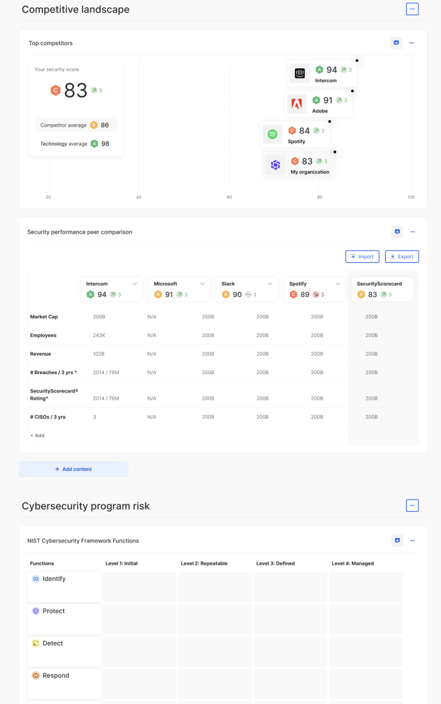Click Level 2: Repeatable column header
This screenshot has width=441, height=704.
[x=204, y=564]
